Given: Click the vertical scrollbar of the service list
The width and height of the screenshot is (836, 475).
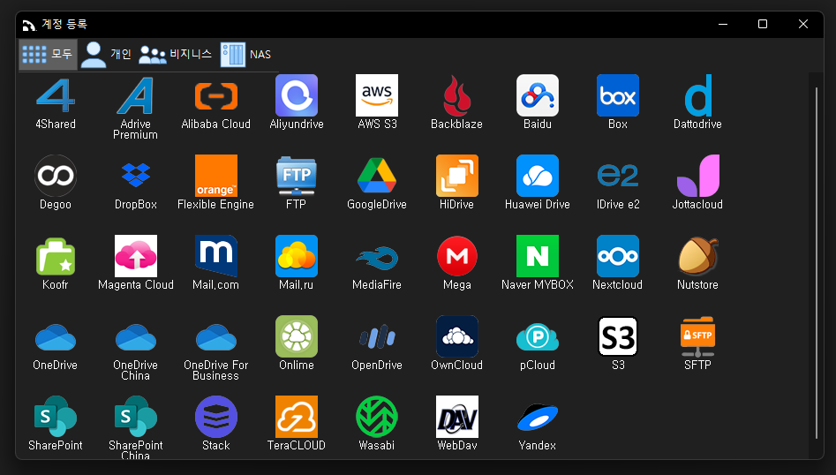Looking at the screenshot, I should coord(817,263).
